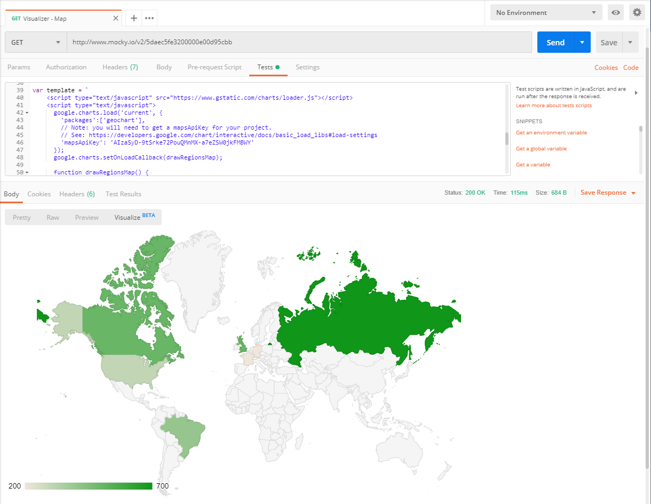The image size is (651, 504).
Task: Insert 'Get a variable' snippet
Action: [x=533, y=165]
